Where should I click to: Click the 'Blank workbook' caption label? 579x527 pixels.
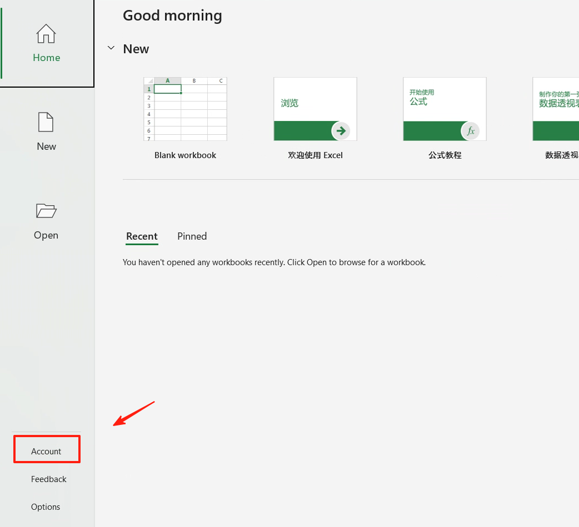tap(185, 155)
